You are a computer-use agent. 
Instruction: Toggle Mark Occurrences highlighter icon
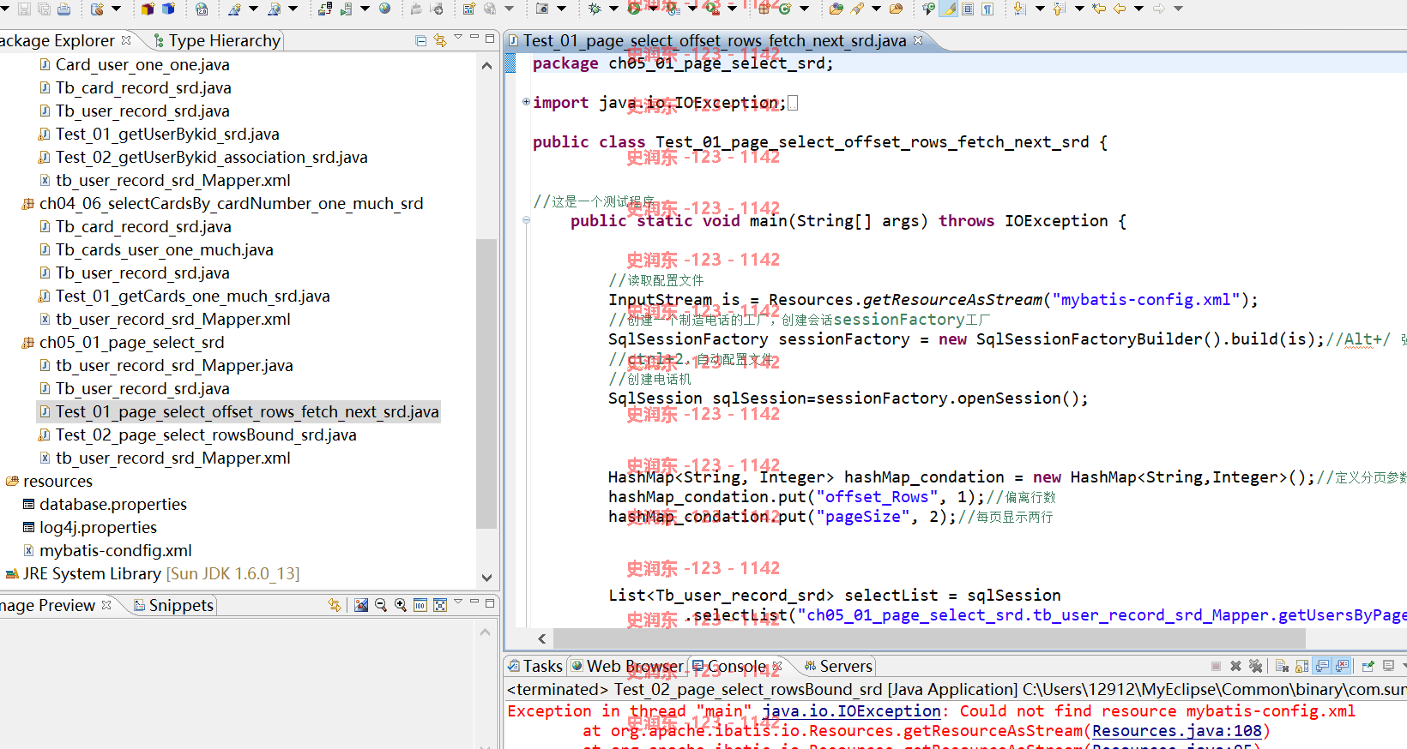click(x=949, y=9)
